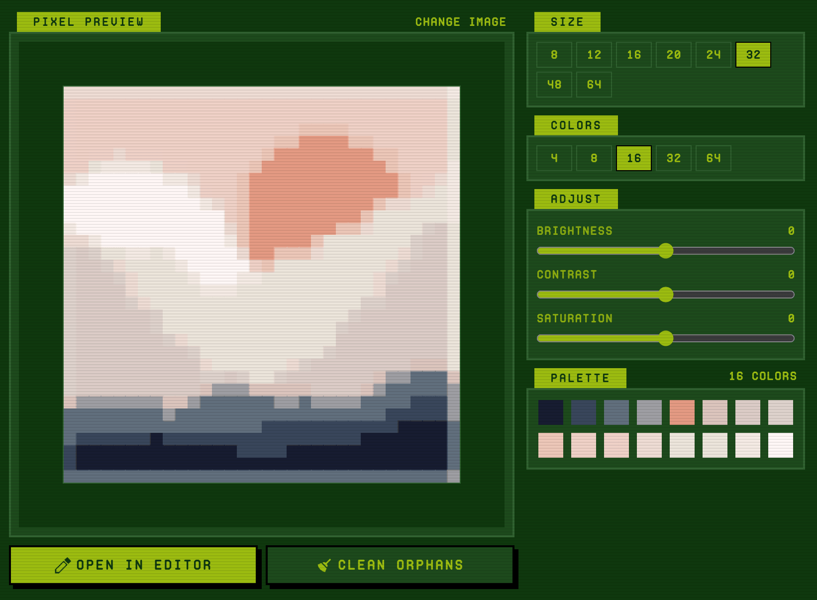Click the pencil icon on Open in Editor
Screen dimensions: 817x600
click(x=63, y=565)
